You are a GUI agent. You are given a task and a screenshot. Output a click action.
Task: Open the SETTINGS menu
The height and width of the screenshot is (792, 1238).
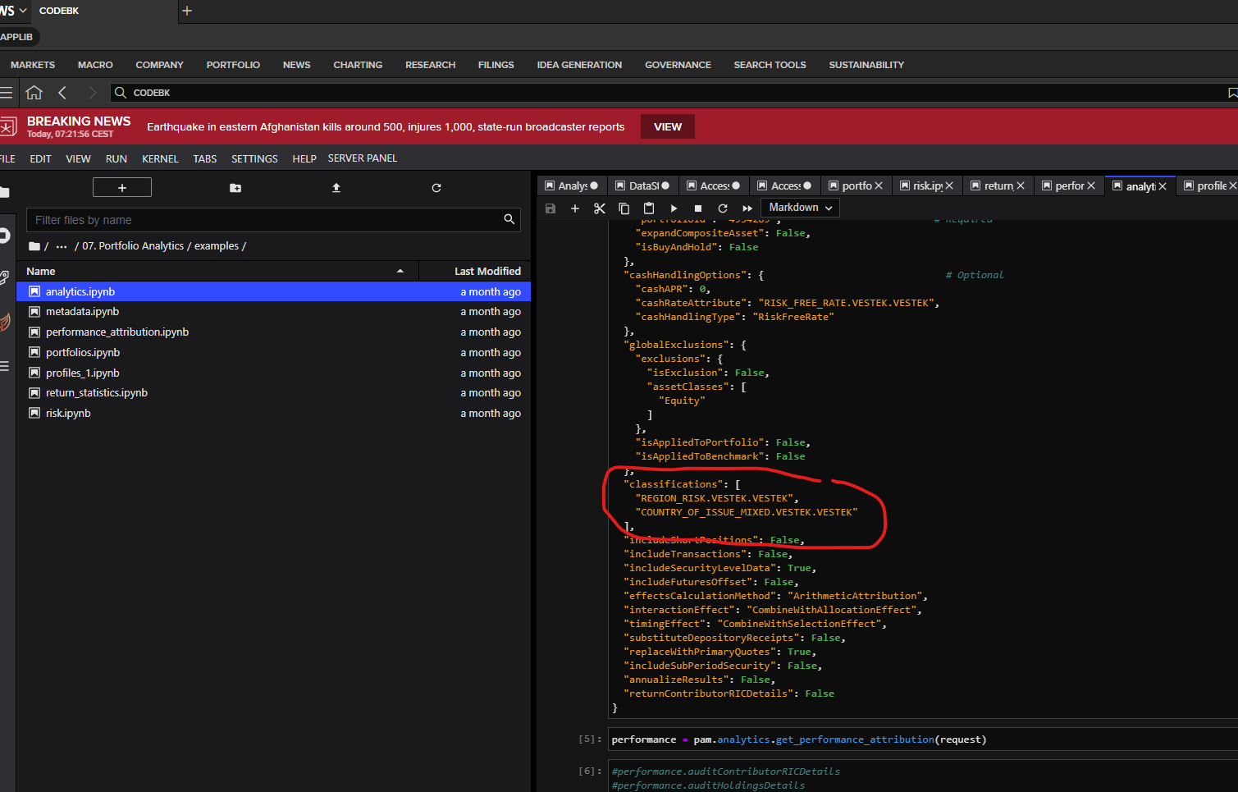tap(254, 159)
